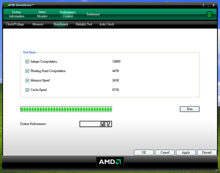Click the System Performance label
The width and height of the screenshot is (220, 173).
(33, 124)
